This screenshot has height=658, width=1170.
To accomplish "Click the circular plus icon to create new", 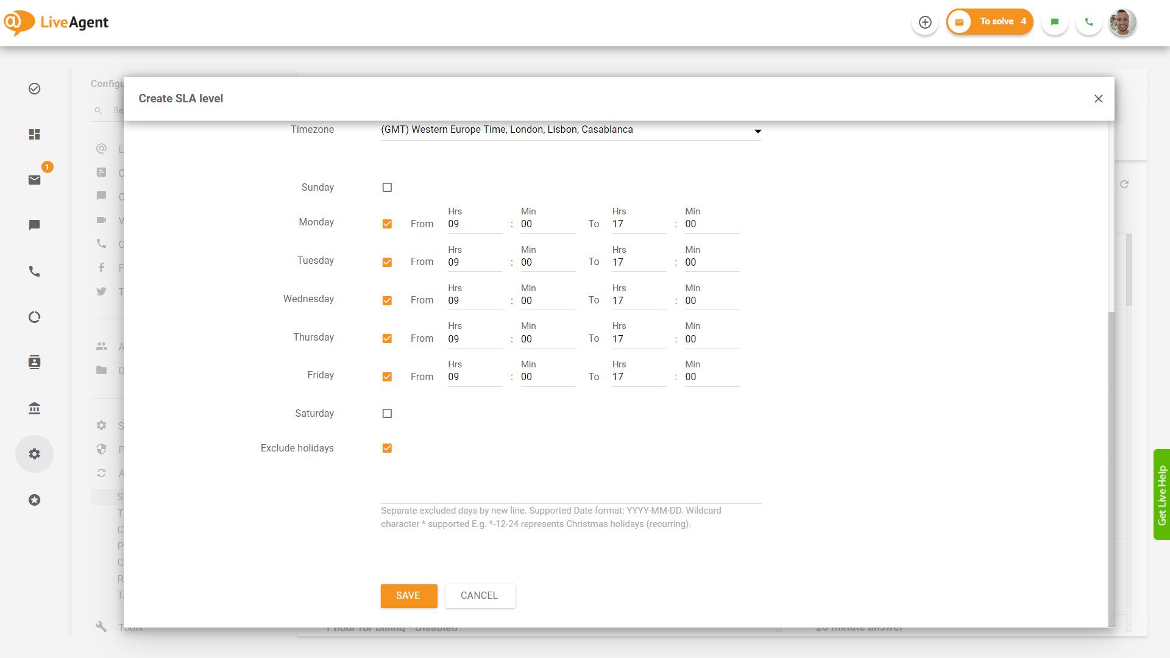I will pyautogui.click(x=925, y=21).
